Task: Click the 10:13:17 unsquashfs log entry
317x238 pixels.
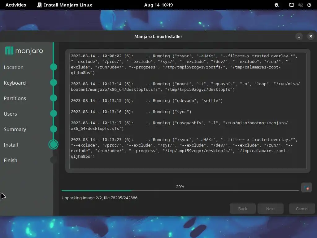Action: tap(179, 126)
